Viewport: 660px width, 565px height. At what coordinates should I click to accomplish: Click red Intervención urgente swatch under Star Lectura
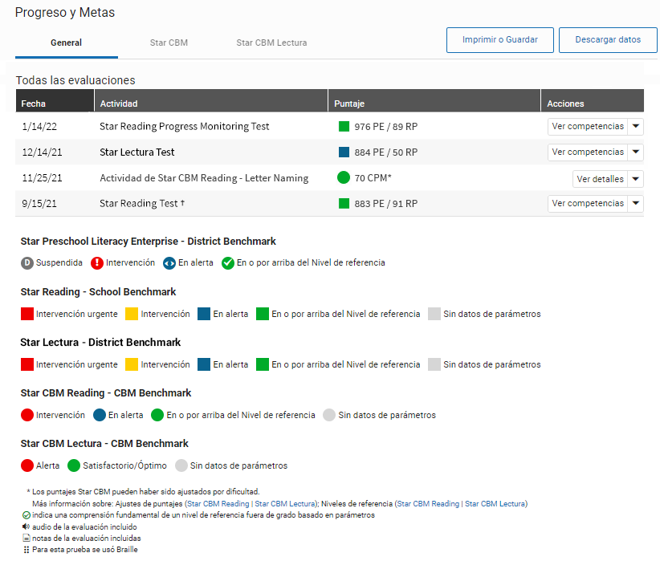[27, 364]
